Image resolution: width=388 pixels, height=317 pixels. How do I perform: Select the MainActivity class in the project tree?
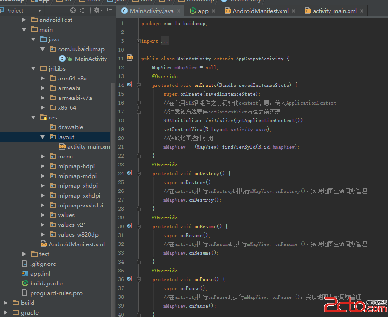[91, 59]
